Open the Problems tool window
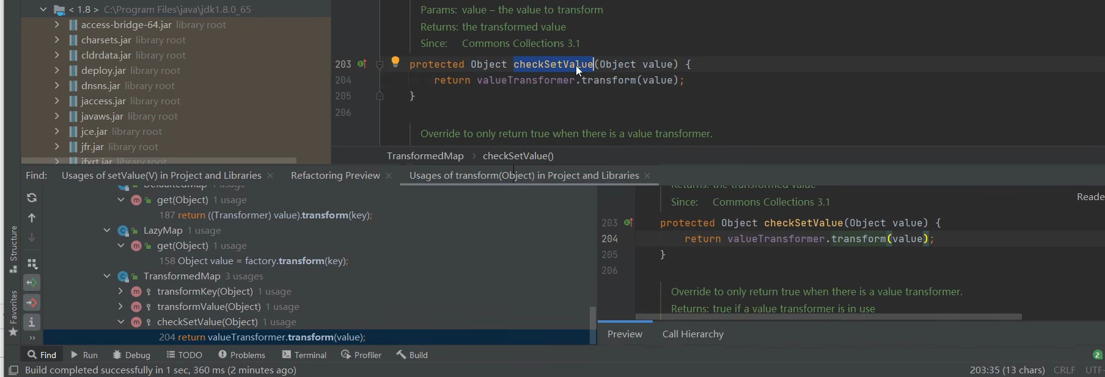 tap(241, 355)
